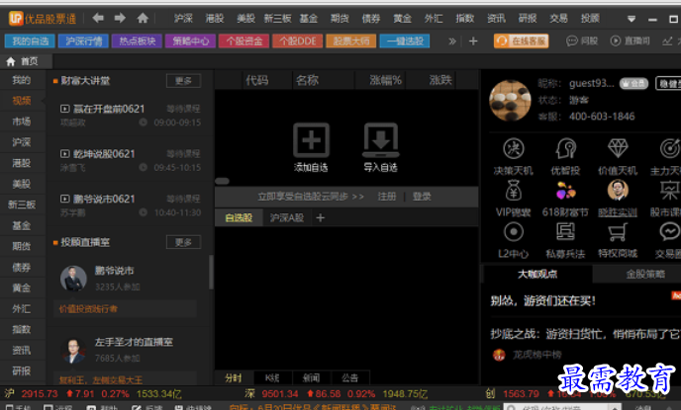Open 港股 in top menu bar
This screenshot has height=410, width=681.
[x=215, y=18]
